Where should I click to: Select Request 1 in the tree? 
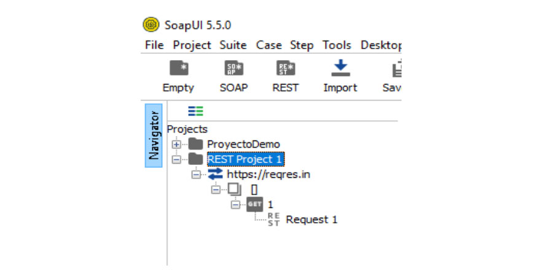(x=312, y=220)
